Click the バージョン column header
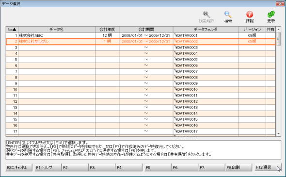The width and height of the screenshot is (286, 177). click(x=252, y=30)
